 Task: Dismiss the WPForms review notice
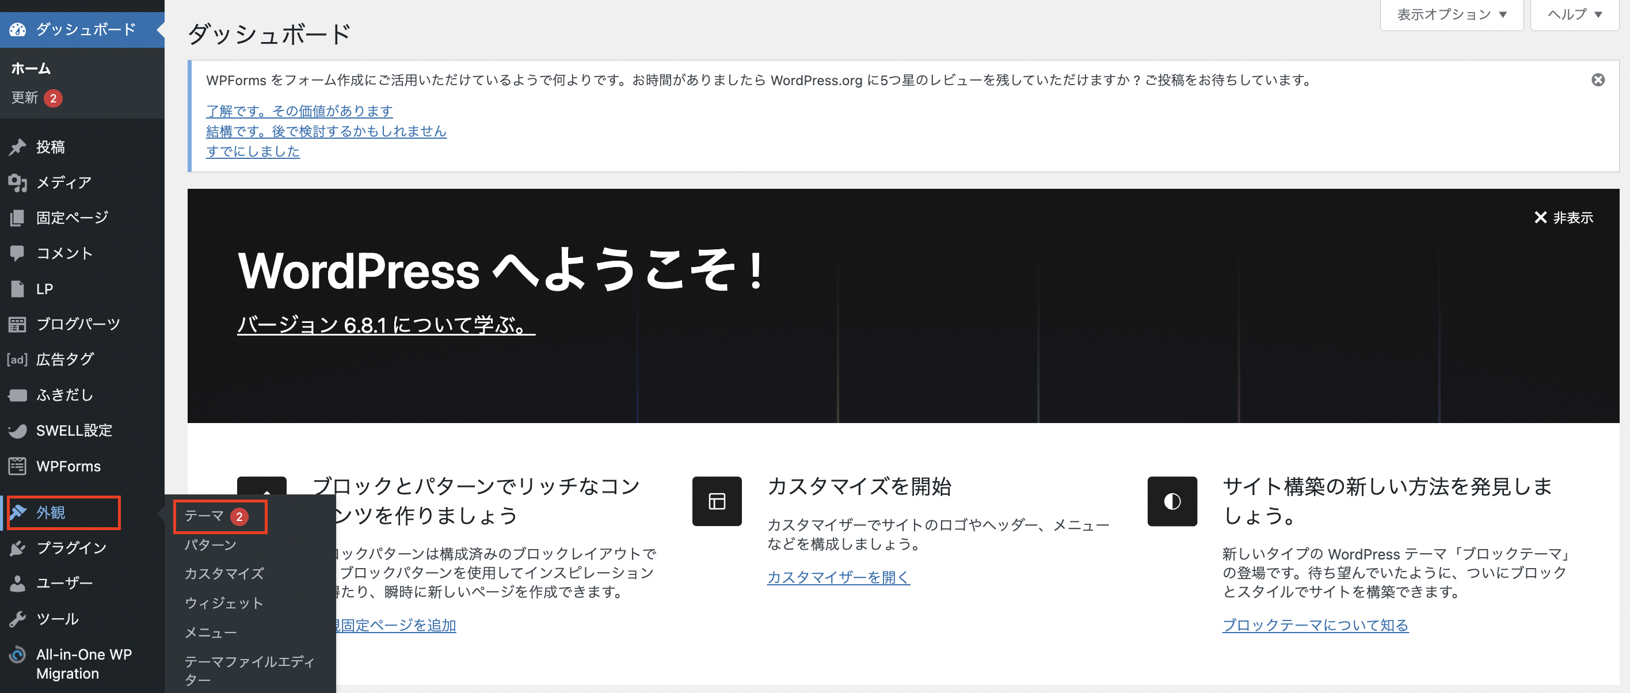tap(1598, 80)
